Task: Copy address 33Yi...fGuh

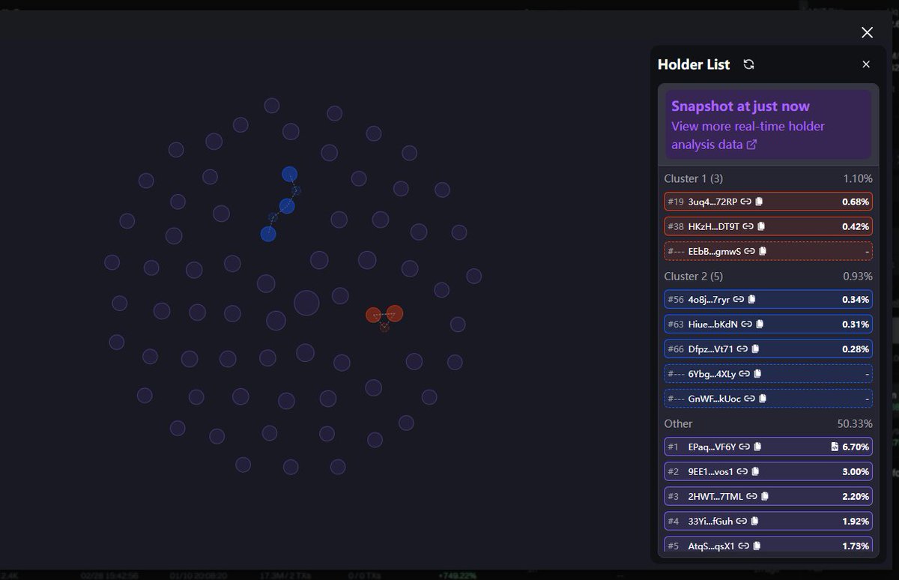Action: [754, 521]
